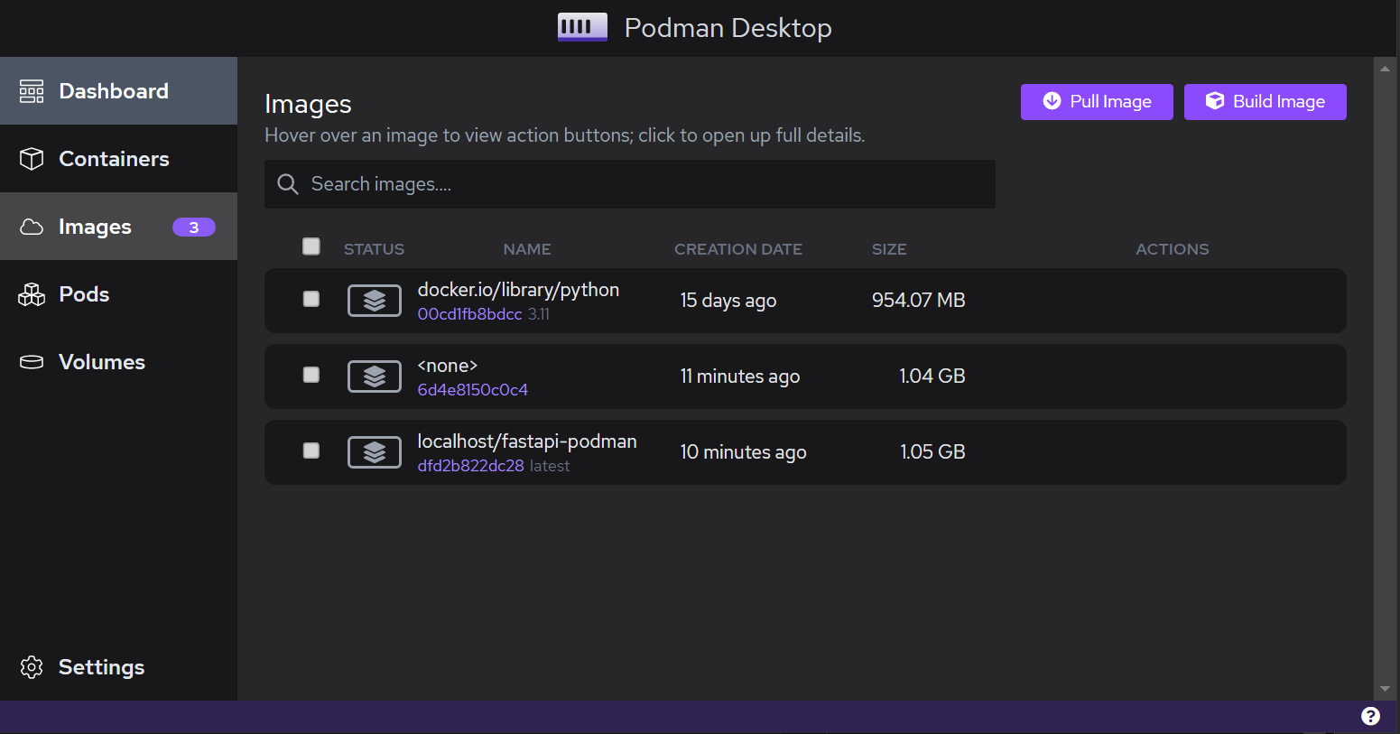Click the STATUS column header
This screenshot has width=1400, height=734.
coord(374,249)
